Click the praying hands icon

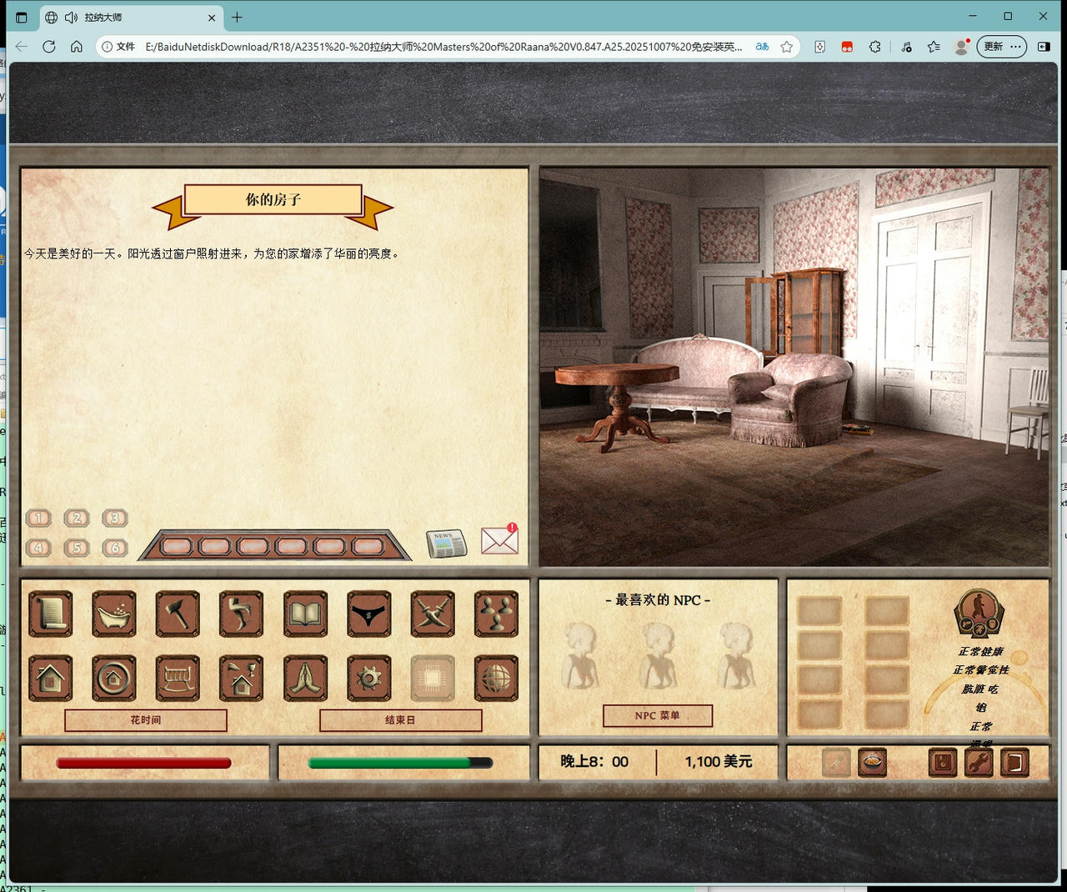(304, 678)
